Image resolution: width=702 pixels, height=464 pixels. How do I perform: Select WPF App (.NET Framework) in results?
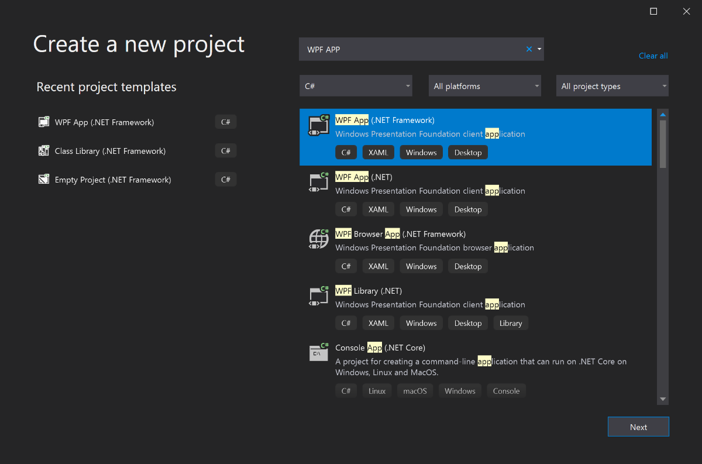tap(476, 138)
